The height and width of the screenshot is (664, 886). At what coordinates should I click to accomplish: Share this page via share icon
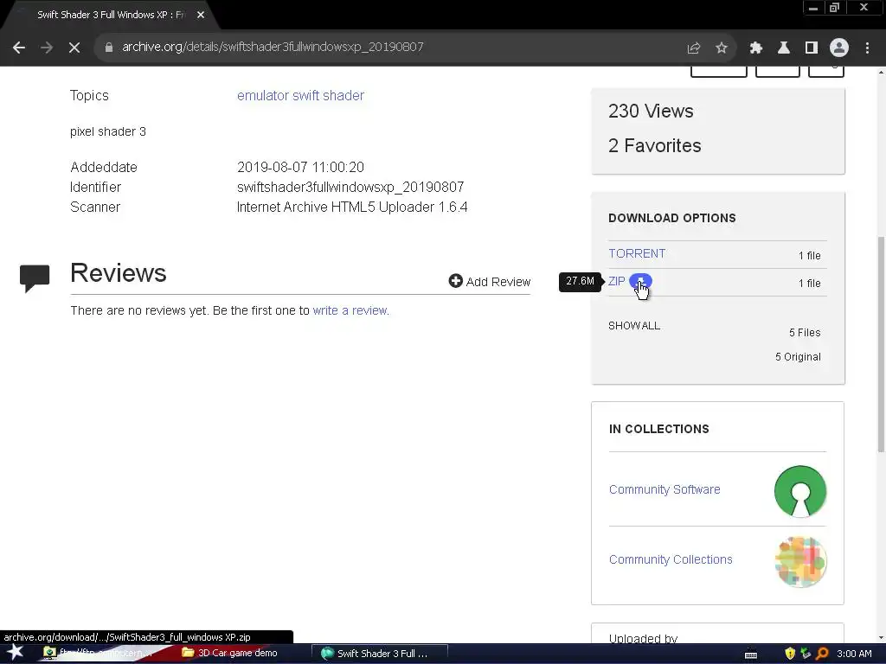[693, 48]
